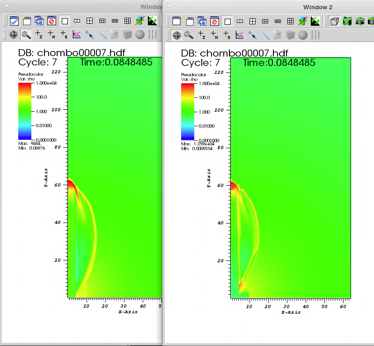Switch to Navigate mode compass in left window
This screenshot has width=374, height=346.
pos(14,35)
